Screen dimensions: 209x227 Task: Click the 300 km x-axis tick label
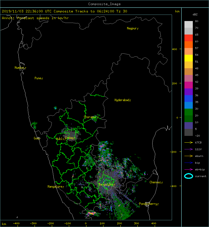point(136,223)
